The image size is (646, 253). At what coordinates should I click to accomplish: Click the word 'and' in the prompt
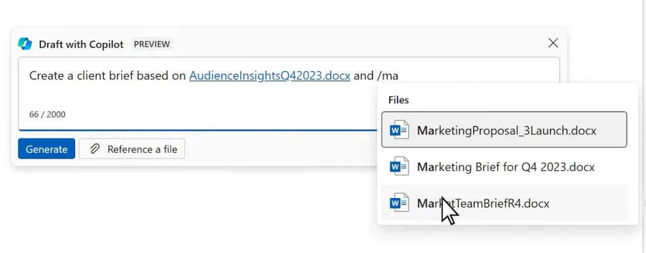click(x=363, y=76)
